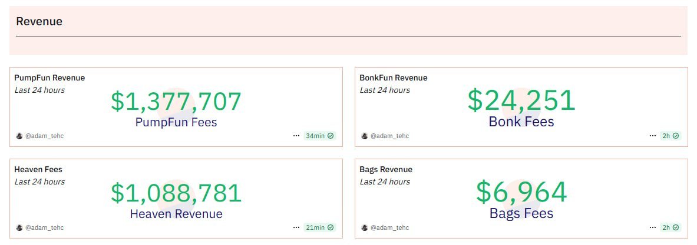Click the Bags Revenue card title

pos(386,170)
